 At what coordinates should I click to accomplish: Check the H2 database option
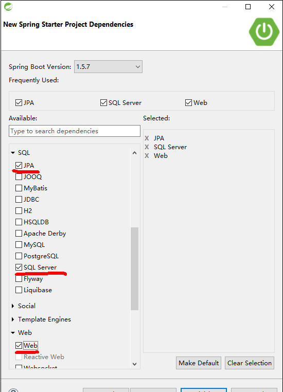click(19, 211)
